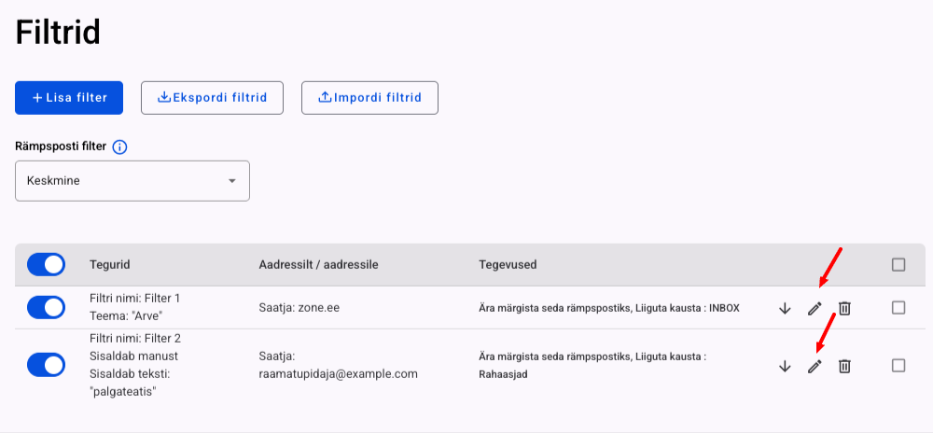
Task: Expand the Keskmine spam level dropdown
Action: click(x=132, y=181)
